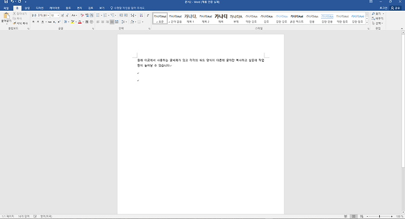Switch to the Layout 레이아웃 tab
This screenshot has width=405, height=219.
click(x=55, y=8)
